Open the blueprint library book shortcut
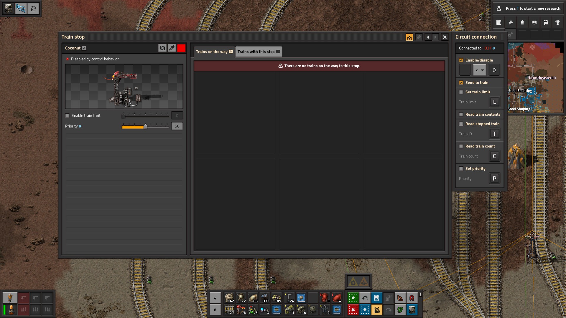This screenshot has height=318, width=566. click(377, 298)
